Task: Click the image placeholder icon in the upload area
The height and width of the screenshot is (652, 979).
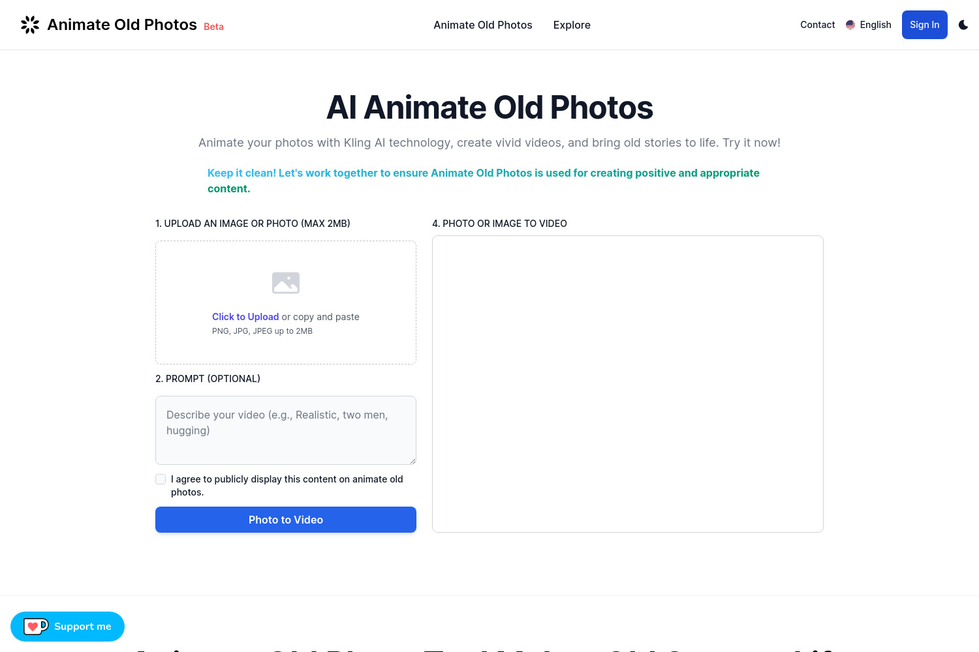Action: (x=286, y=283)
